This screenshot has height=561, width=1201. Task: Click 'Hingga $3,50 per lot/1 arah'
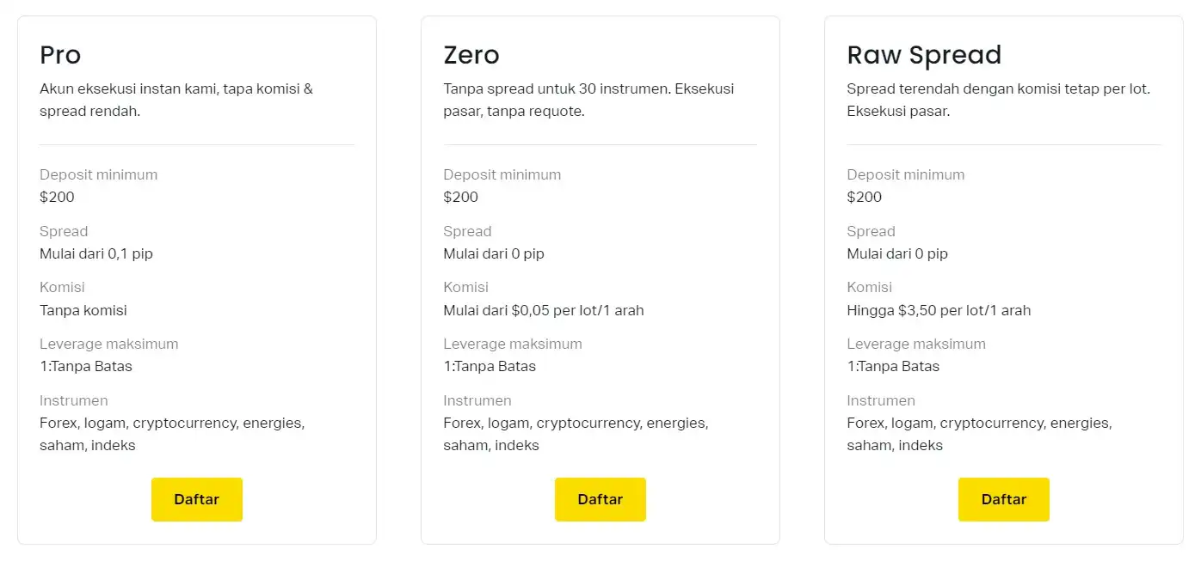click(x=939, y=310)
